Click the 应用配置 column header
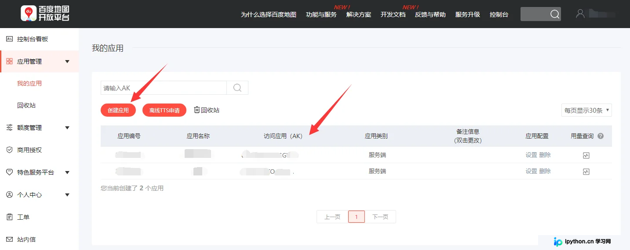630x250 pixels. coord(537,136)
